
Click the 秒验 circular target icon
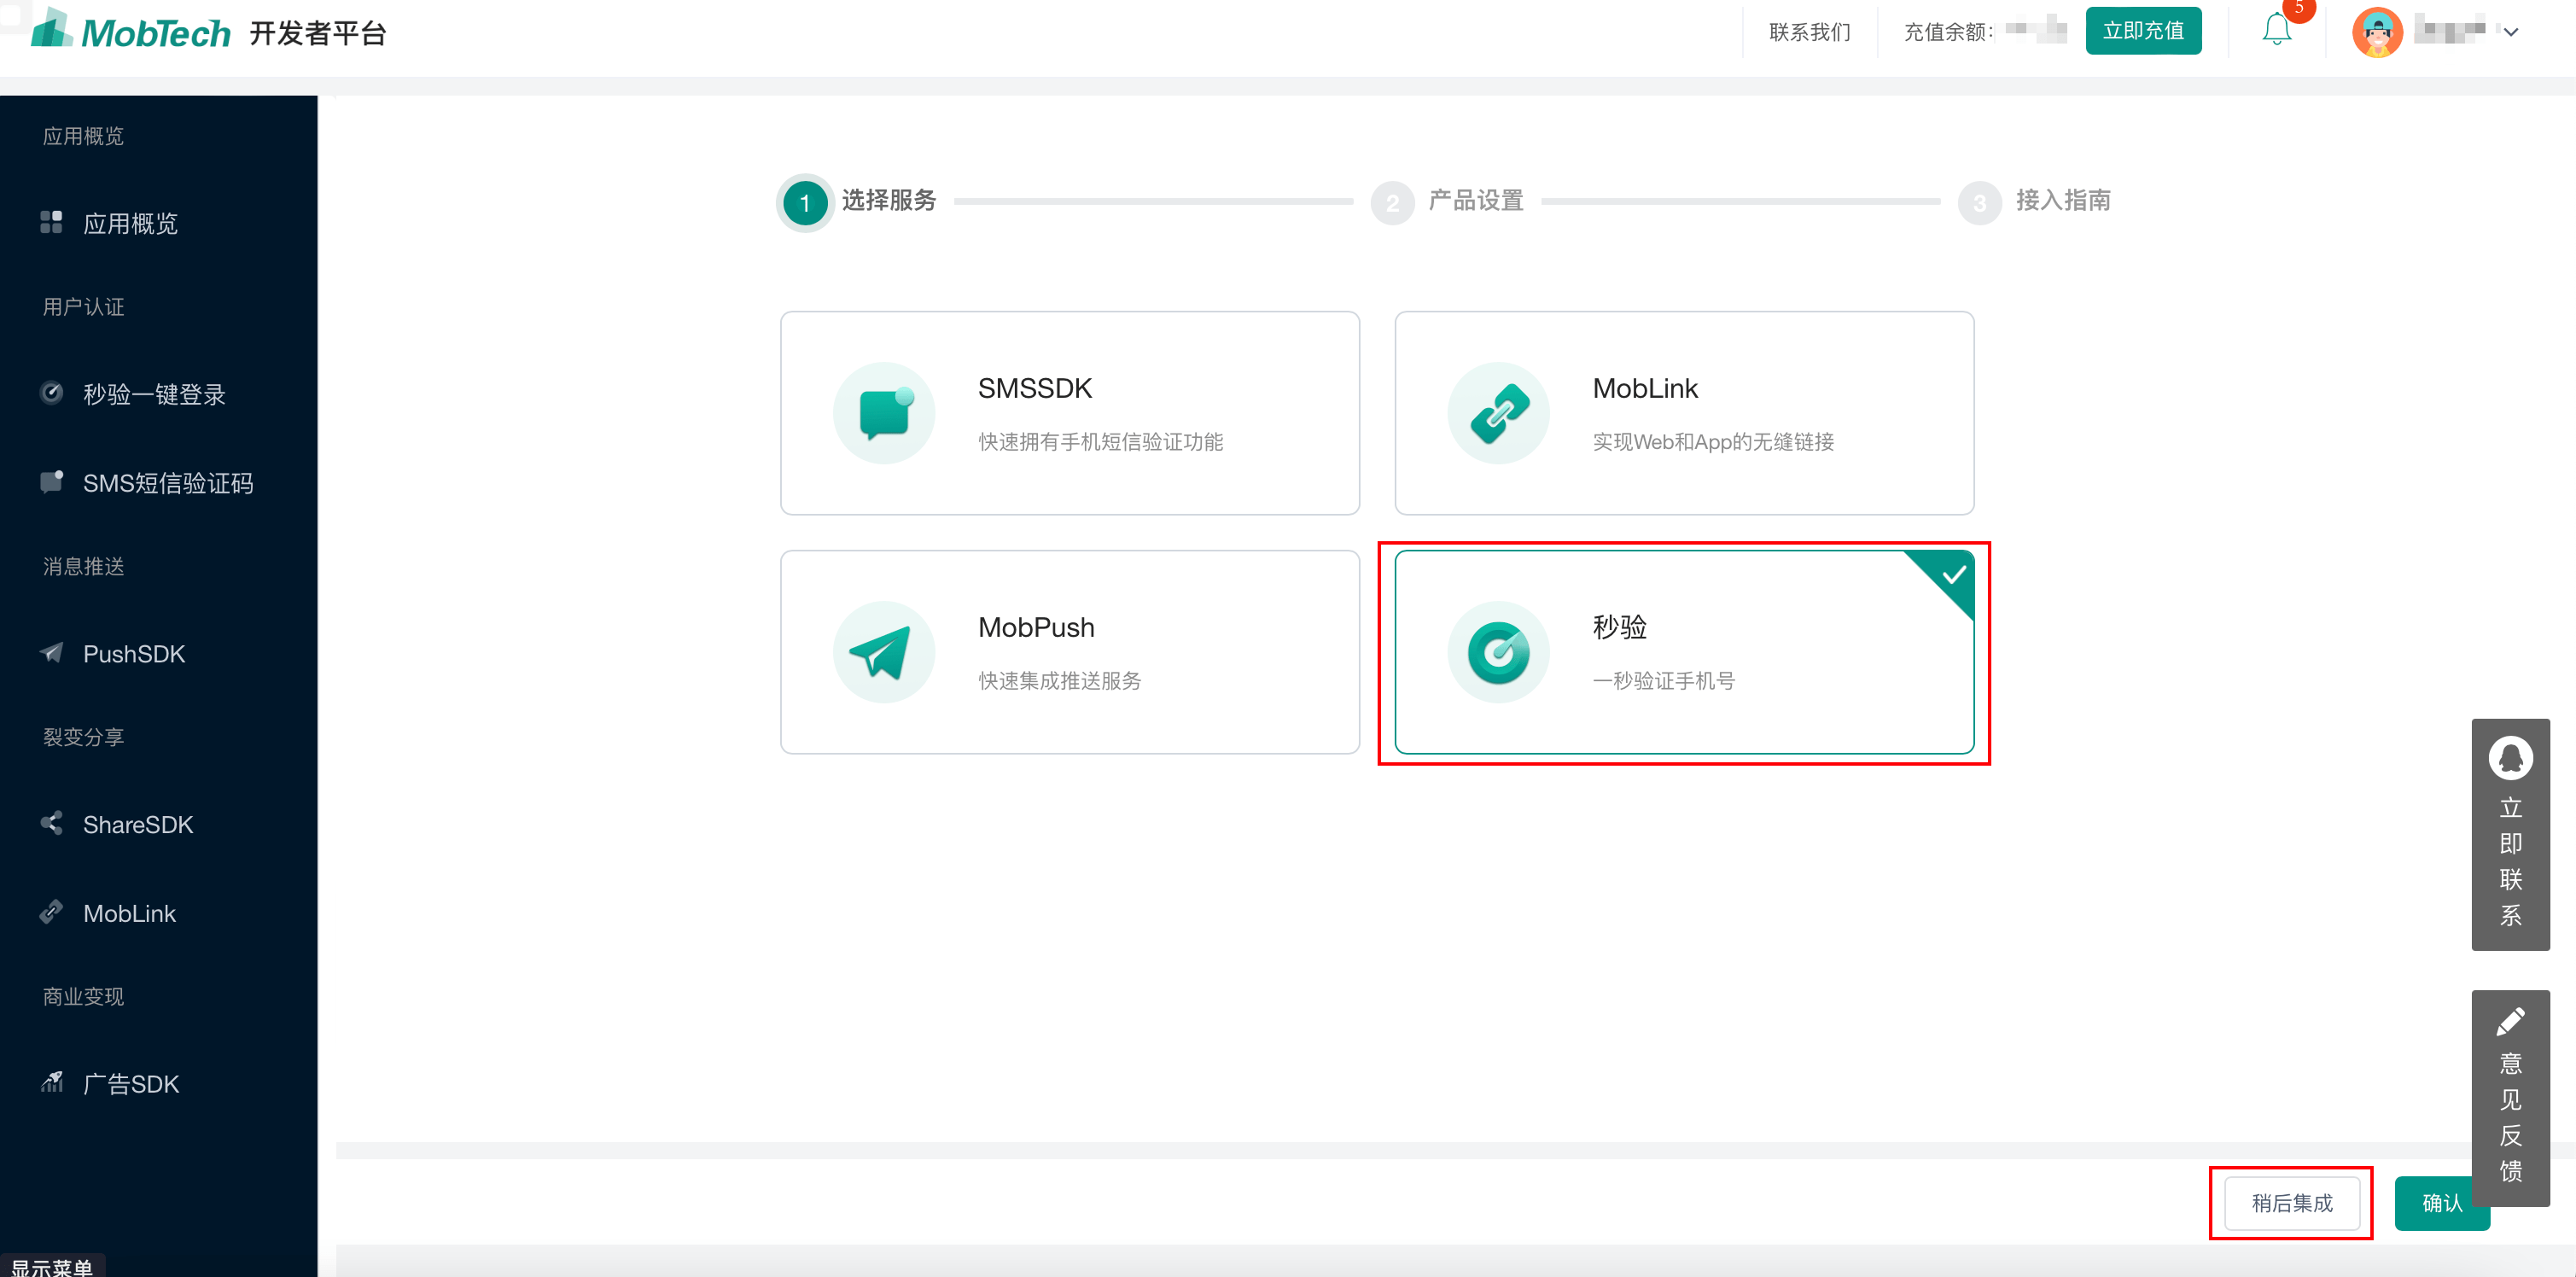pos(1498,652)
